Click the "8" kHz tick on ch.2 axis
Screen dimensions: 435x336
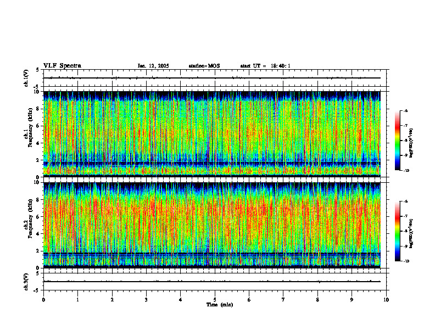[38, 200]
